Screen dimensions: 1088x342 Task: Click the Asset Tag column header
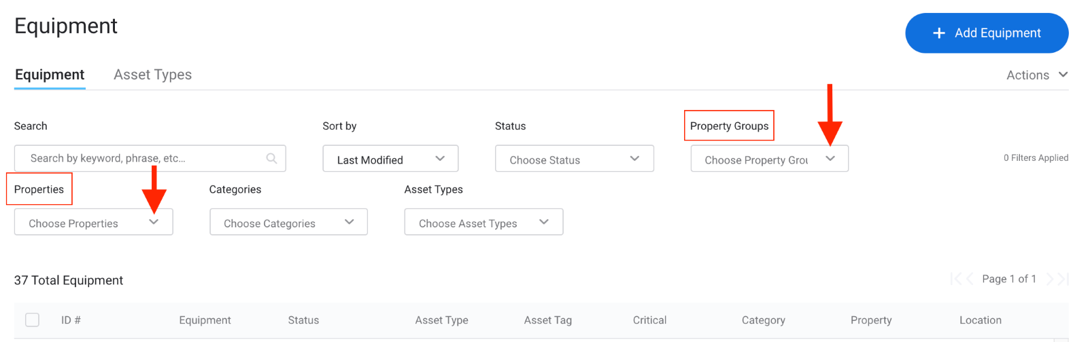click(x=547, y=320)
